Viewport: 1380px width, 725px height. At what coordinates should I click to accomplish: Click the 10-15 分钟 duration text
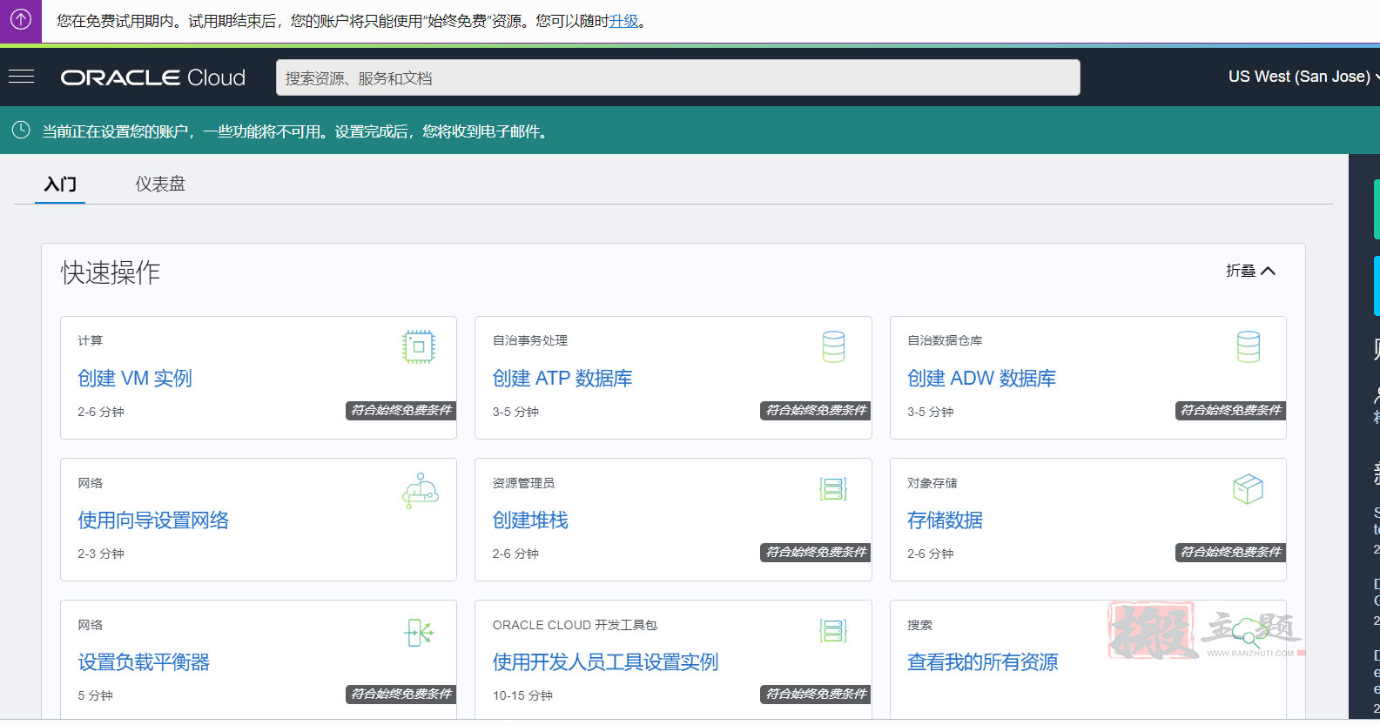pyautogui.click(x=522, y=695)
